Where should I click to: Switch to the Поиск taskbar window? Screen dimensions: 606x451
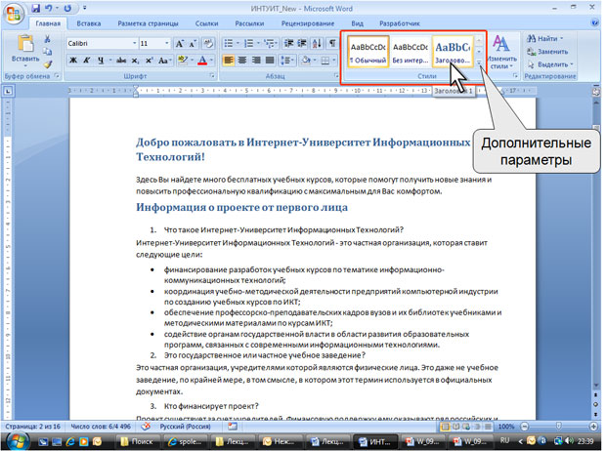point(137,441)
